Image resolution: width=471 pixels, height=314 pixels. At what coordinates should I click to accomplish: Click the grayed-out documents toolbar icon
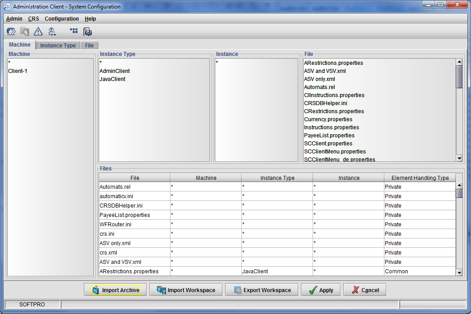pos(24,31)
